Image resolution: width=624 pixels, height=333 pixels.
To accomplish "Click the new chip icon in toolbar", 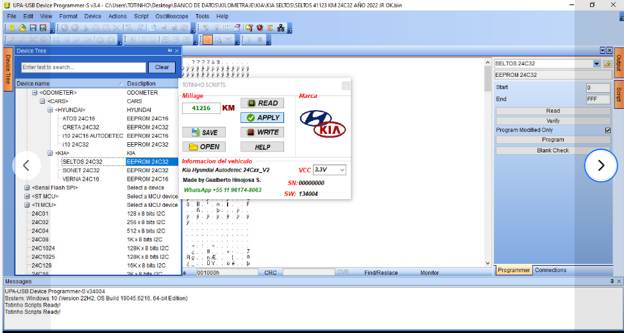I will tap(12, 28).
